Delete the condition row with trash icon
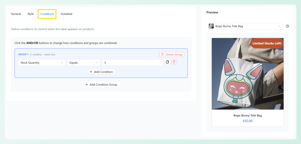301x144 pixels. pos(174,62)
